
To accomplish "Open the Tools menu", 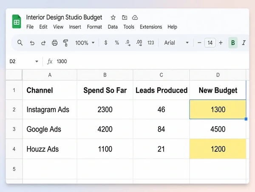I will tap(129, 27).
